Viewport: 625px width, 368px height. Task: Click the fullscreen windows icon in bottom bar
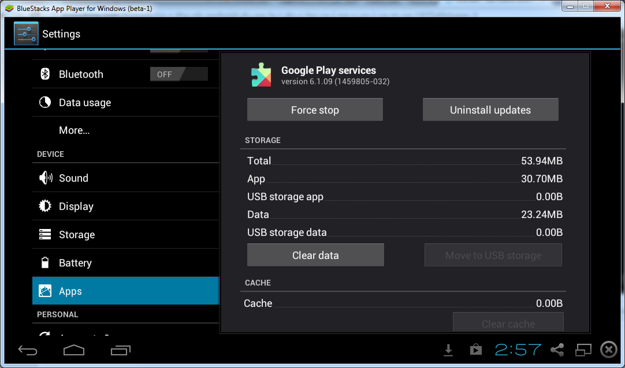click(x=583, y=350)
